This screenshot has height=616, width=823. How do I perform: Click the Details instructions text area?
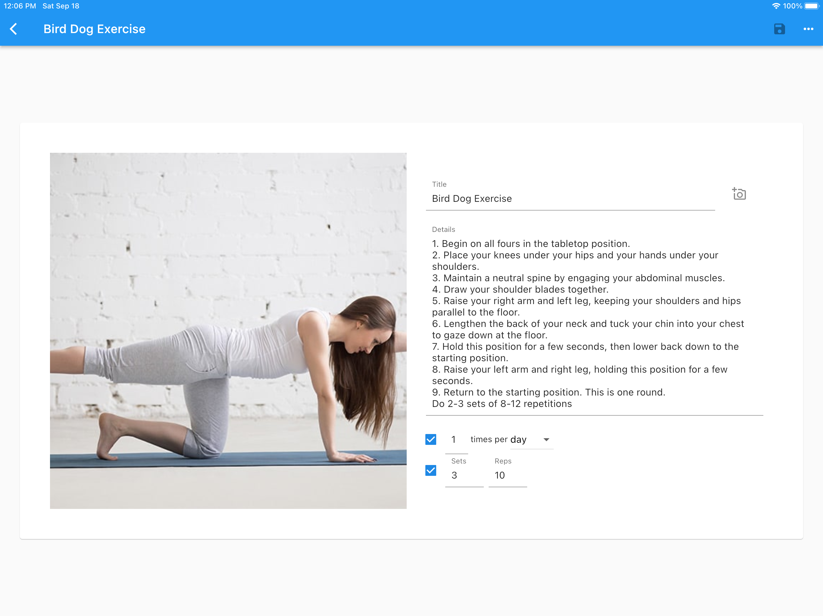[x=588, y=323]
